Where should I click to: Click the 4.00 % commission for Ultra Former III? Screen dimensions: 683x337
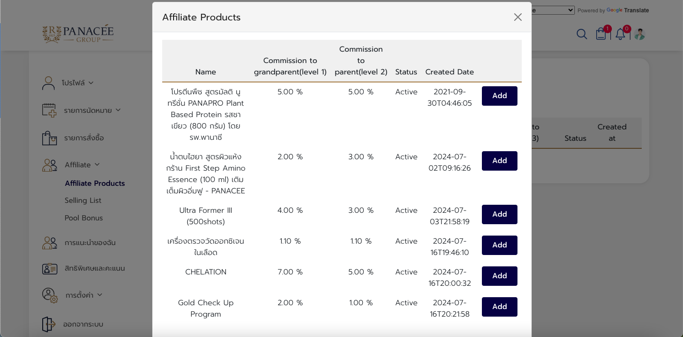[290, 210]
